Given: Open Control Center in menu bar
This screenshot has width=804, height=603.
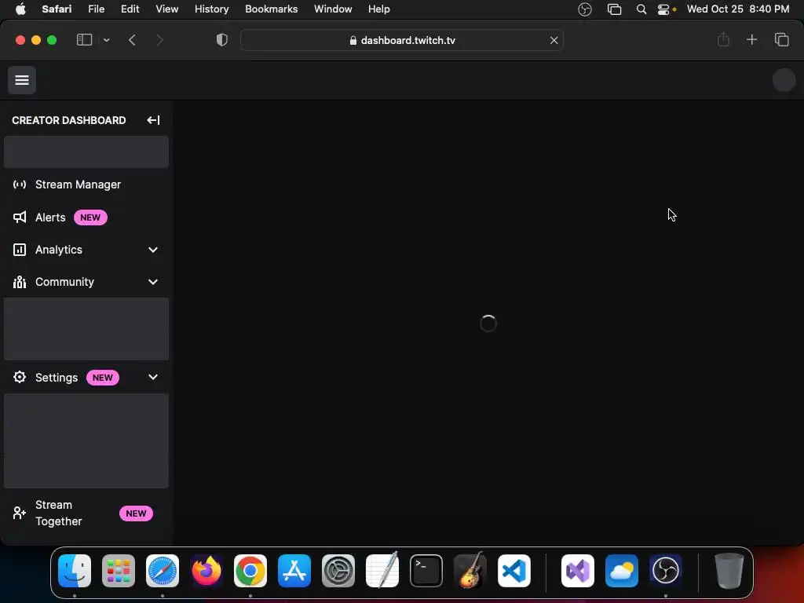Looking at the screenshot, I should click(664, 9).
